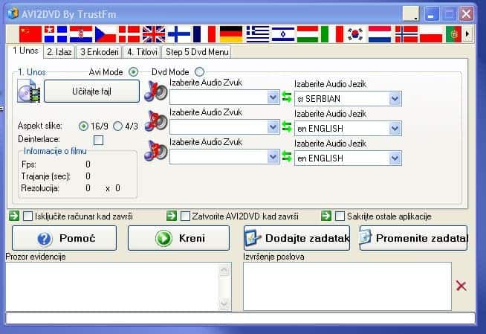Viewport: 486px width, 334px height.
Task: Click the bottom progress bar
Action: pos(240,318)
